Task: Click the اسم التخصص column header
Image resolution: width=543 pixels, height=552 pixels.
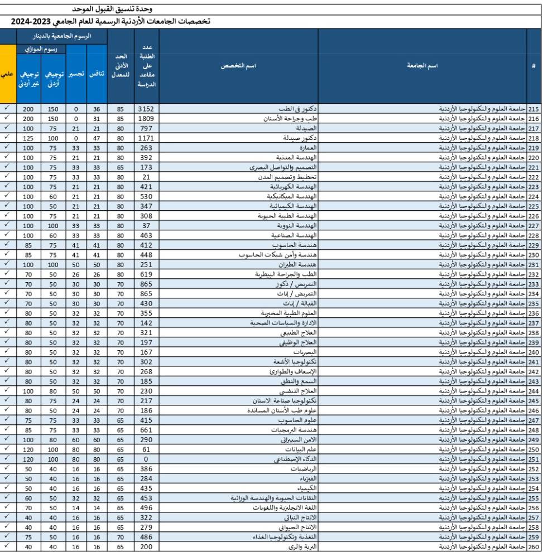Action: point(238,66)
